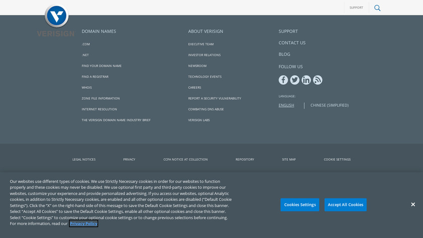Open Zone File Information link
This screenshot has height=238, width=423.
[101, 98]
